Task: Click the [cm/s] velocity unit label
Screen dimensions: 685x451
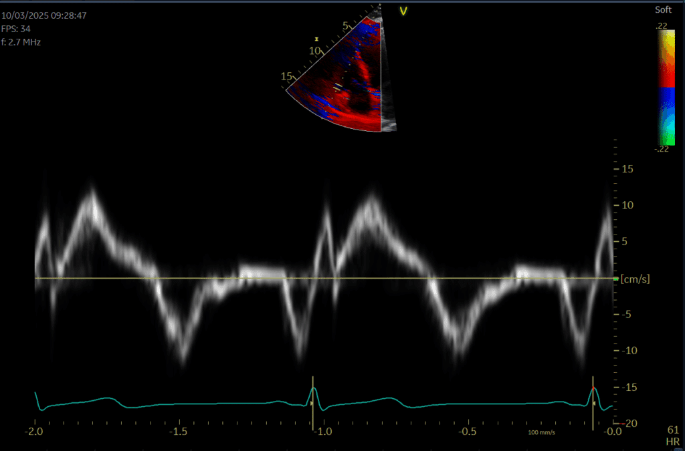Action: click(x=634, y=279)
